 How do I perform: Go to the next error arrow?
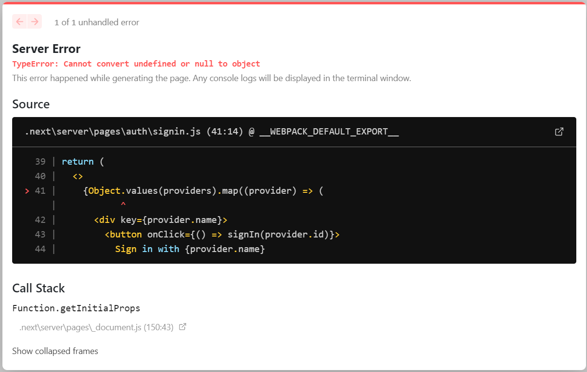click(35, 22)
